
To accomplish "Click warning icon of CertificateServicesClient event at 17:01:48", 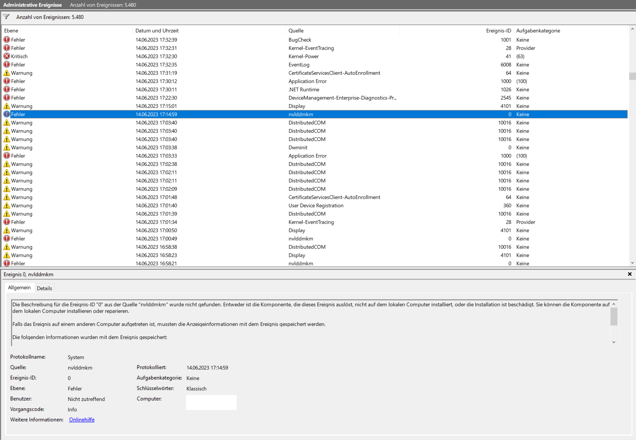I will pos(7,197).
